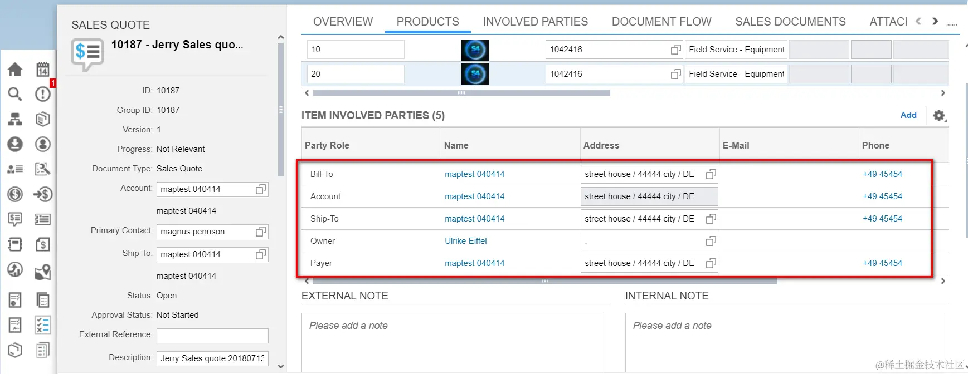Viewport: 968px width, 374px height.
Task: Open the globe chart analytics icon
Action: 15,270
